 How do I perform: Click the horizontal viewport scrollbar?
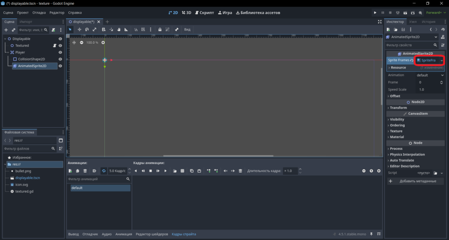[218, 156]
